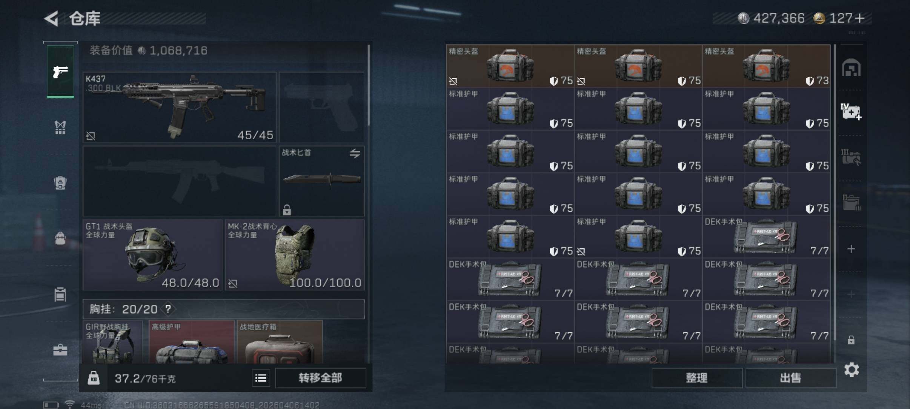Go back using the arrow beside 仓库

(51, 18)
